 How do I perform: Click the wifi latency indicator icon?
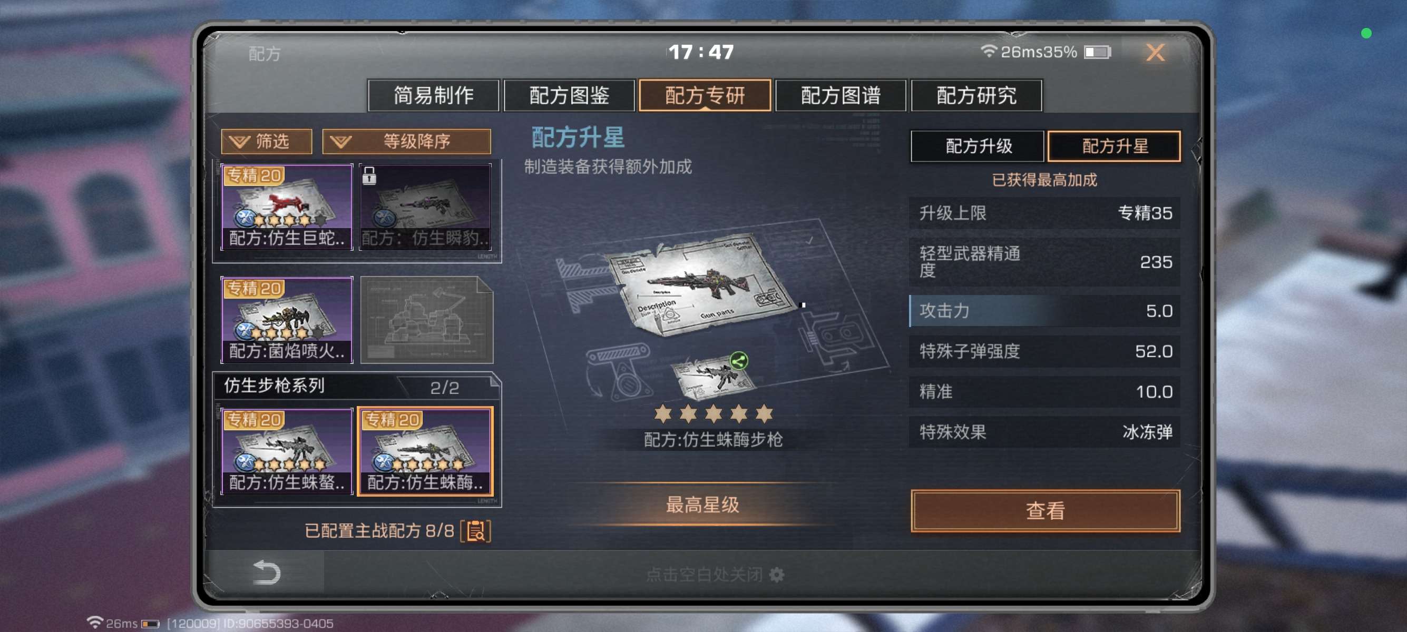click(988, 51)
